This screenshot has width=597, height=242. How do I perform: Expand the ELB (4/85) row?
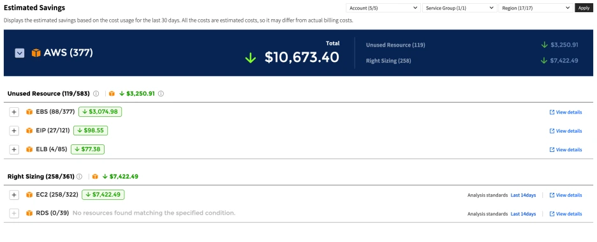click(13, 149)
